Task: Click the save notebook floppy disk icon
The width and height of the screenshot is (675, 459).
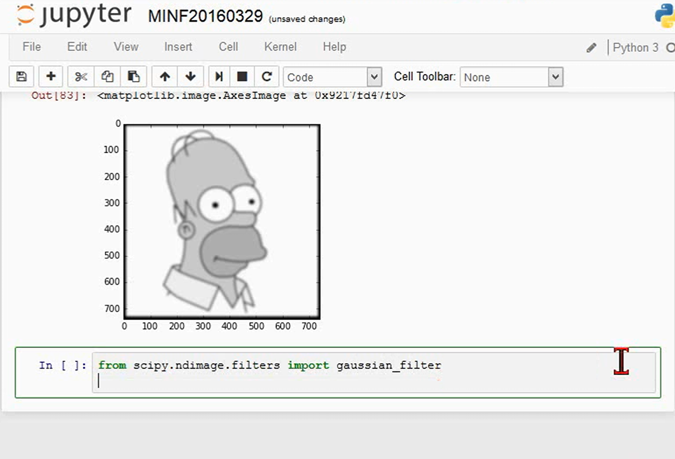Action: pyautogui.click(x=22, y=77)
